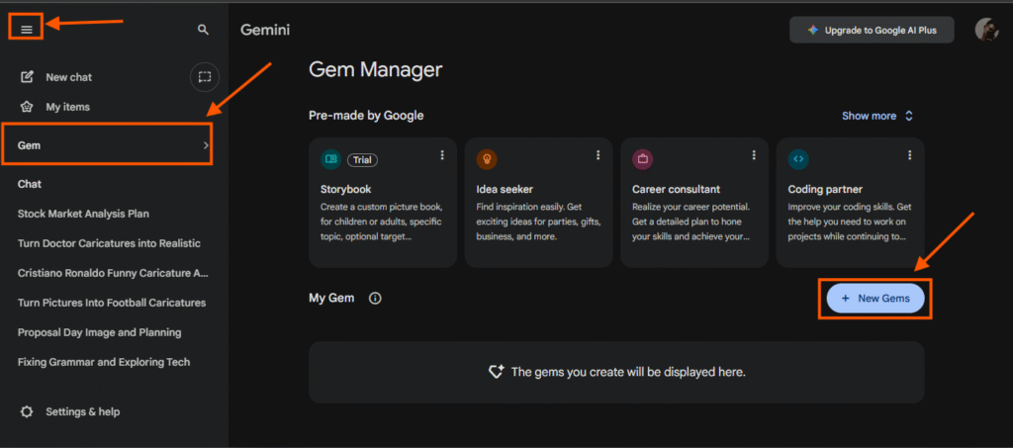Click Upgrade to Google AI Plus

[x=871, y=30]
